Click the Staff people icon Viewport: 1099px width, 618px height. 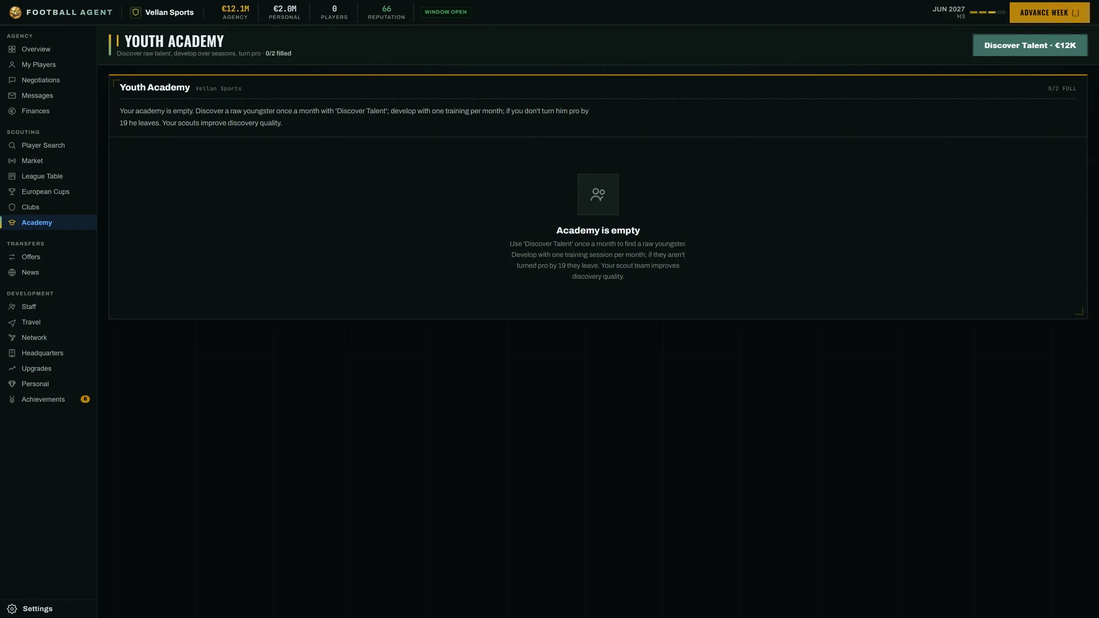pyautogui.click(x=12, y=307)
